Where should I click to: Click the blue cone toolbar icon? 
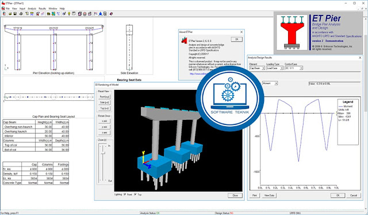point(101,14)
